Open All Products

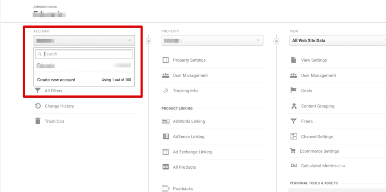[184, 167]
